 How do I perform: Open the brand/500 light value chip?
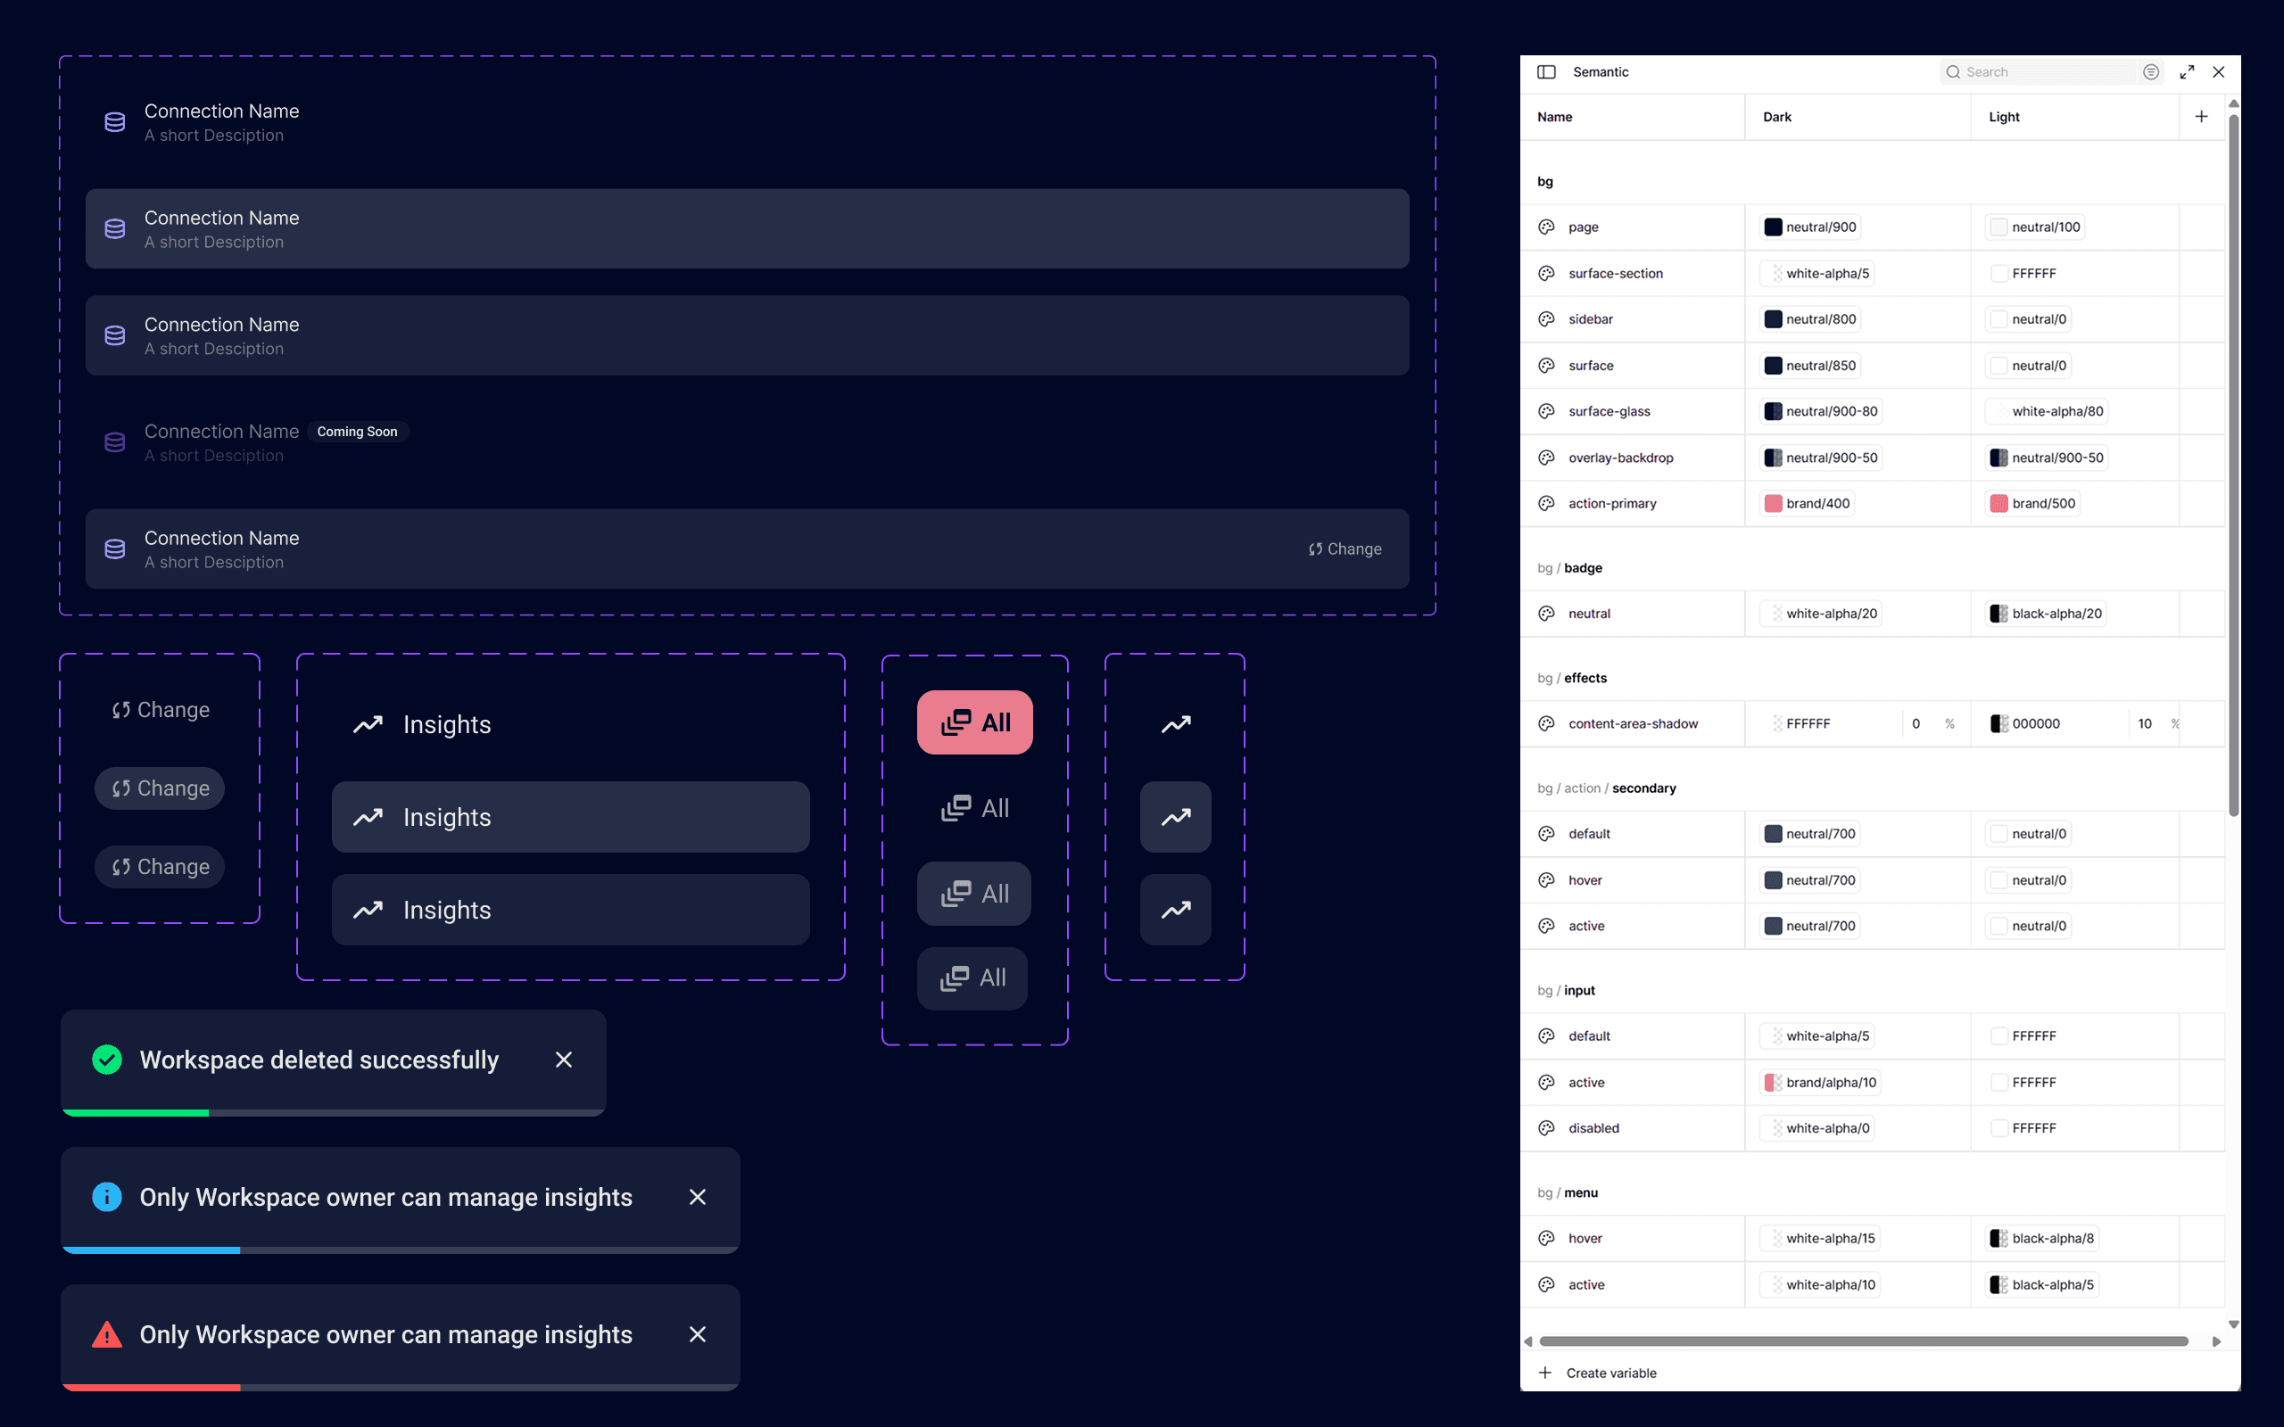coord(2033,503)
